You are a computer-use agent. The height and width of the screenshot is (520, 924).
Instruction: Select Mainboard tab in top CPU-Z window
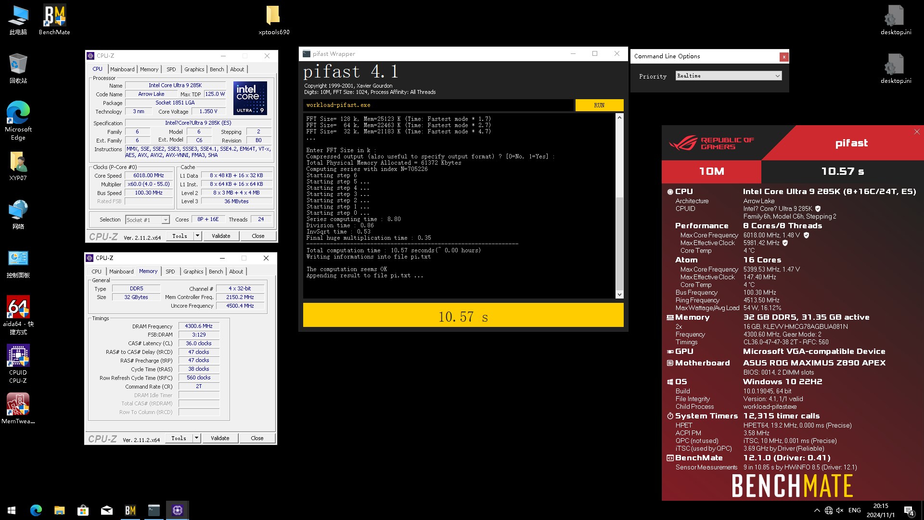(x=122, y=69)
